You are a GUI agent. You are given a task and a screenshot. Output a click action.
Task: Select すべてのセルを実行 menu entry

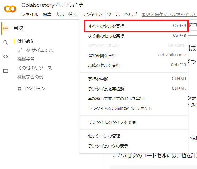point(106,26)
